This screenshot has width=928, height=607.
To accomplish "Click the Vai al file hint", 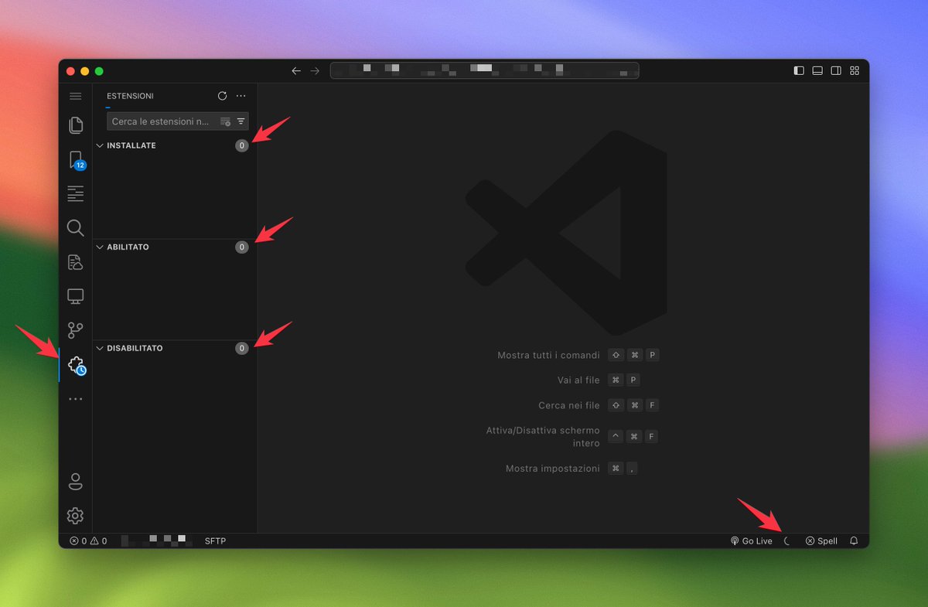I will pos(578,380).
